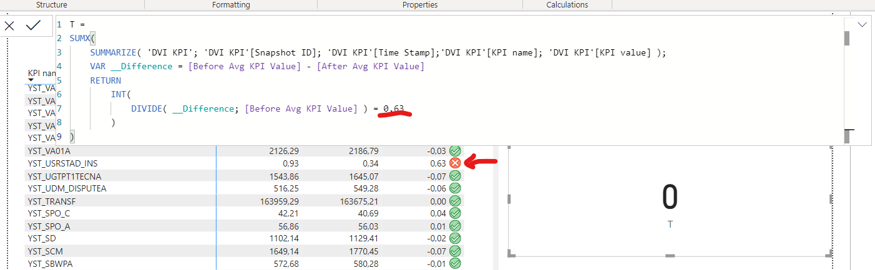The width and height of the screenshot is (875, 270).
Task: Click green check icon in YST_SPO_A row
Action: (455, 226)
